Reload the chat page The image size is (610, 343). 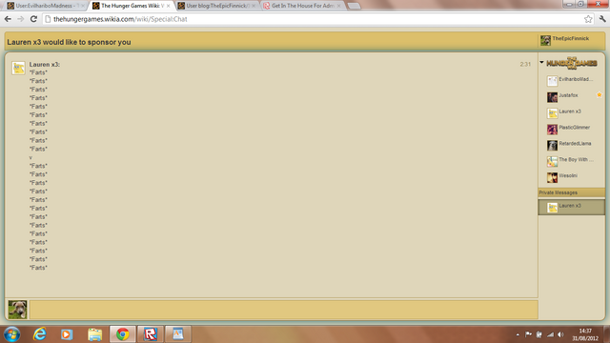point(33,19)
